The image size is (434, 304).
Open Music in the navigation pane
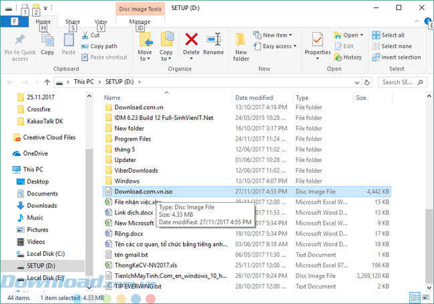(x=30, y=218)
